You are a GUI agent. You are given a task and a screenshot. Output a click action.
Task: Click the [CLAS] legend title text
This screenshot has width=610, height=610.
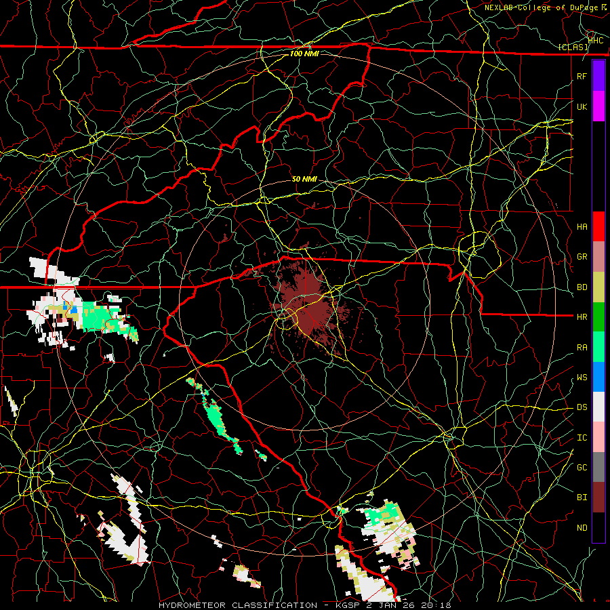[x=573, y=47]
